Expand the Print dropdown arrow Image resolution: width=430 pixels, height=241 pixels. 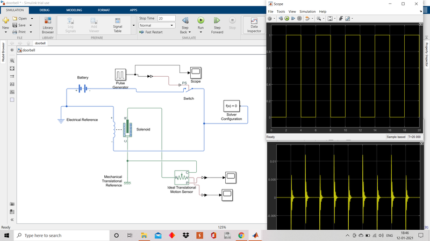coord(31,32)
